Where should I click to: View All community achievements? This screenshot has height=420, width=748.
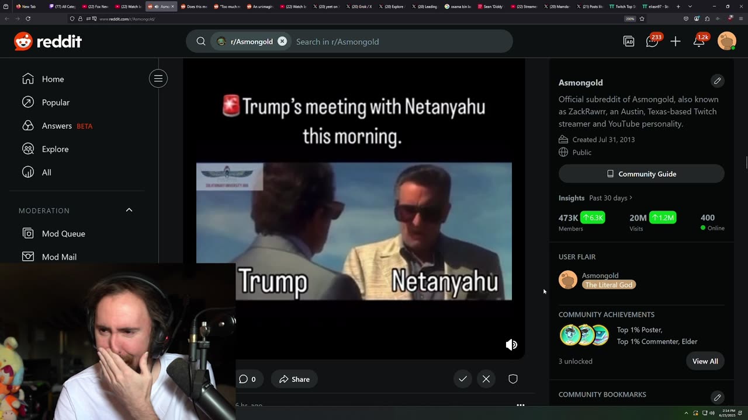[x=705, y=361]
